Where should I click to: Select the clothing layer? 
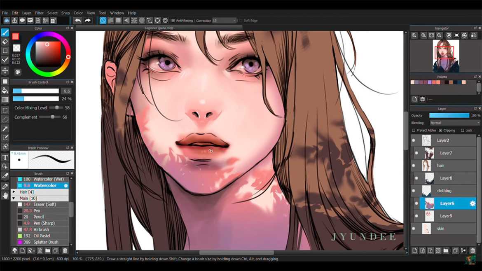coord(444,191)
